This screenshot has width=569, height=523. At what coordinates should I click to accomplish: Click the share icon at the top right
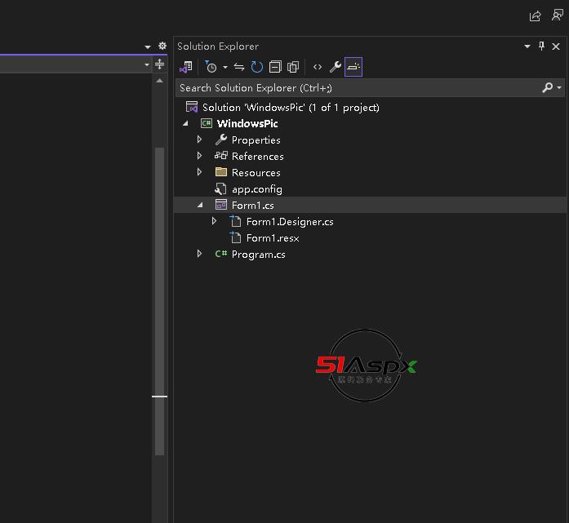[x=536, y=16]
